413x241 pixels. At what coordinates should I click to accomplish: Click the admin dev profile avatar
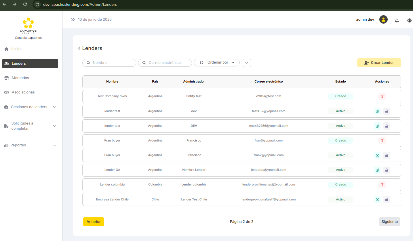pos(383,20)
